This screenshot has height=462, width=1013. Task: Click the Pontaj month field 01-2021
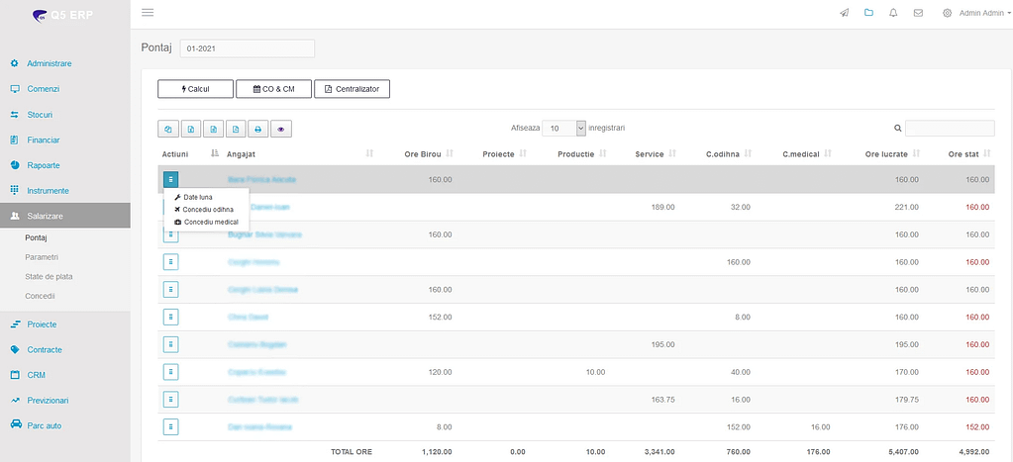pos(248,48)
